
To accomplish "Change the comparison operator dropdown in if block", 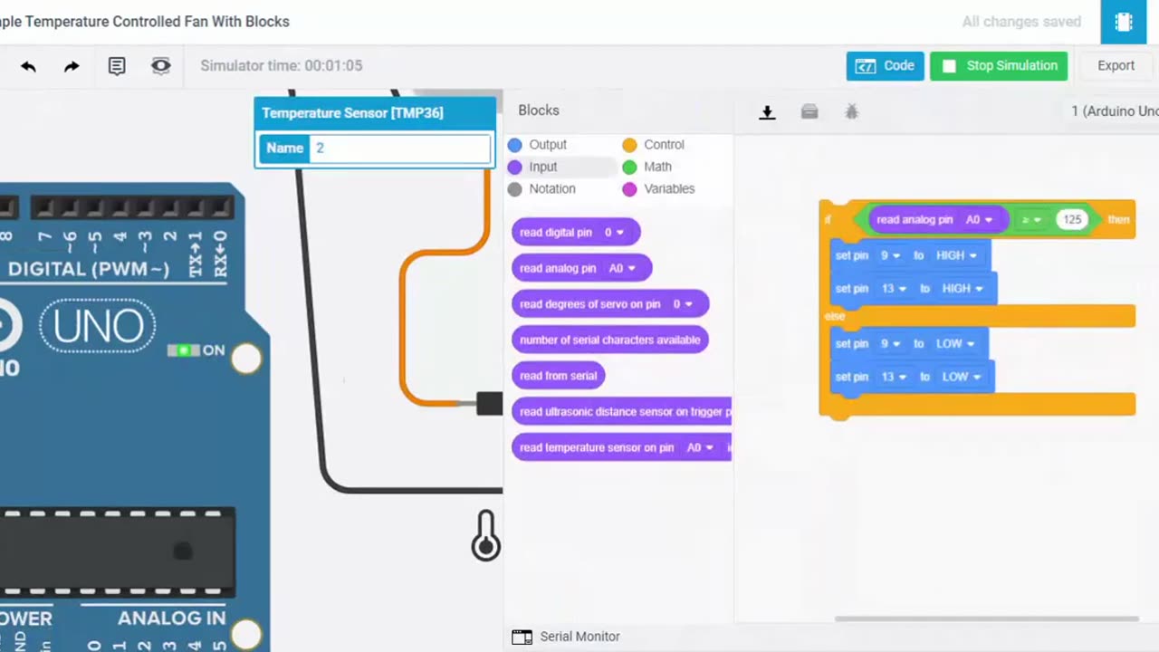I will click(x=1031, y=219).
